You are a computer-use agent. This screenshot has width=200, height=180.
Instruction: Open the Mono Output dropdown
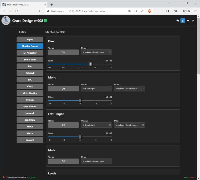[x=96, y=89]
